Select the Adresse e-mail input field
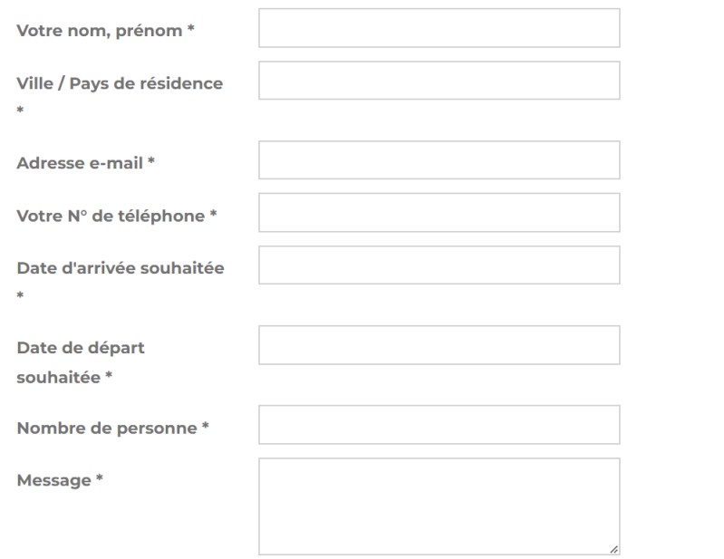The width and height of the screenshot is (724, 559). click(x=439, y=160)
